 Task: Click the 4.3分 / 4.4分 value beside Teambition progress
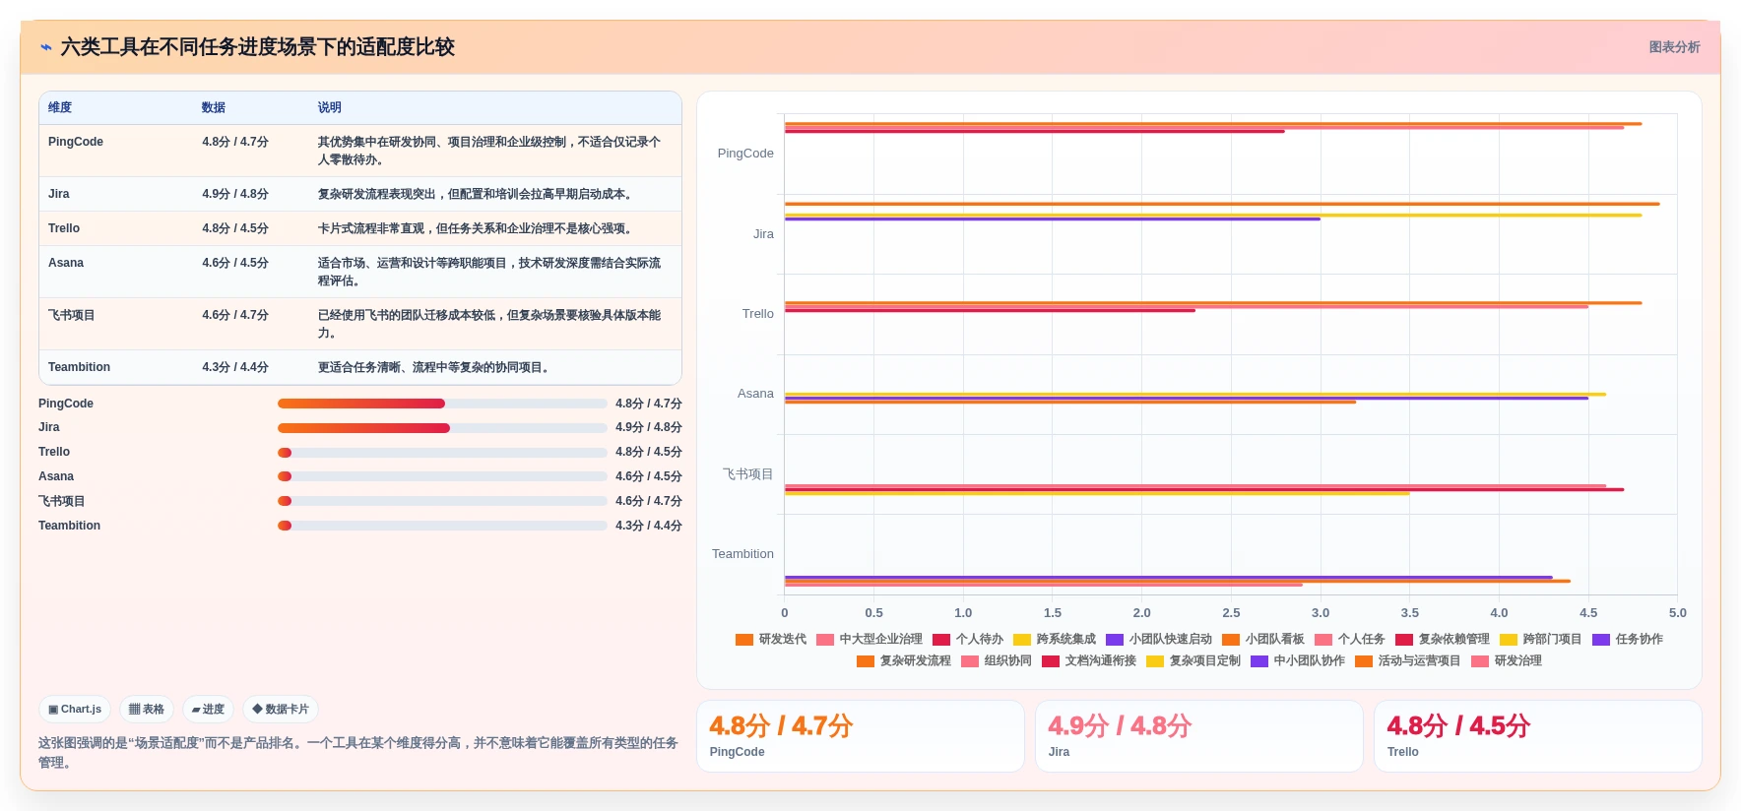point(649,526)
